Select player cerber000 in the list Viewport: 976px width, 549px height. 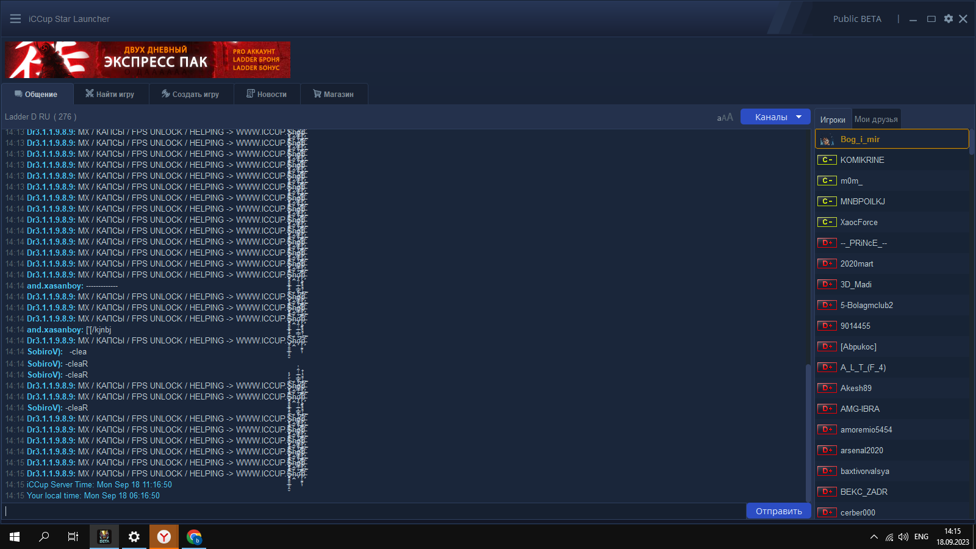tap(892, 512)
